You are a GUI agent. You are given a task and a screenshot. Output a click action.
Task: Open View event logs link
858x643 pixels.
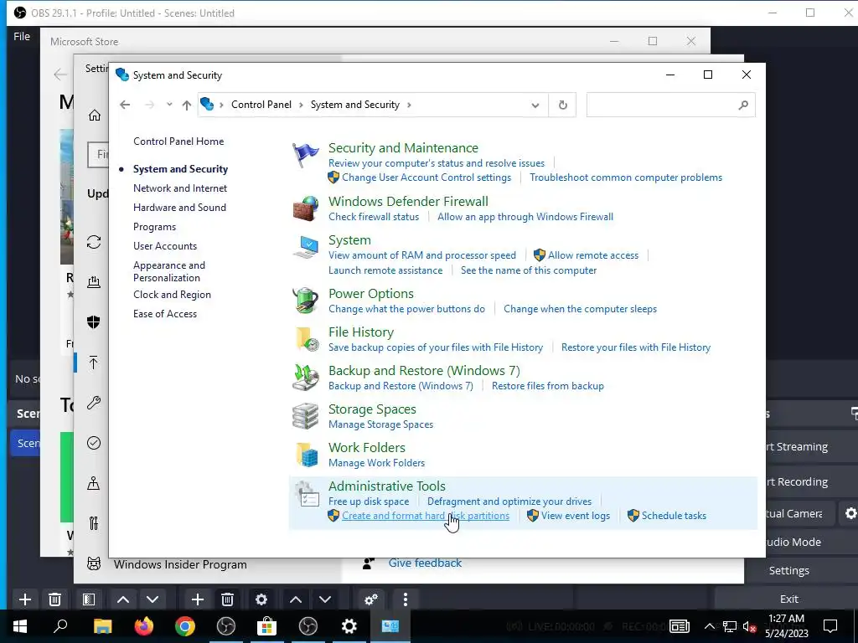pos(575,516)
